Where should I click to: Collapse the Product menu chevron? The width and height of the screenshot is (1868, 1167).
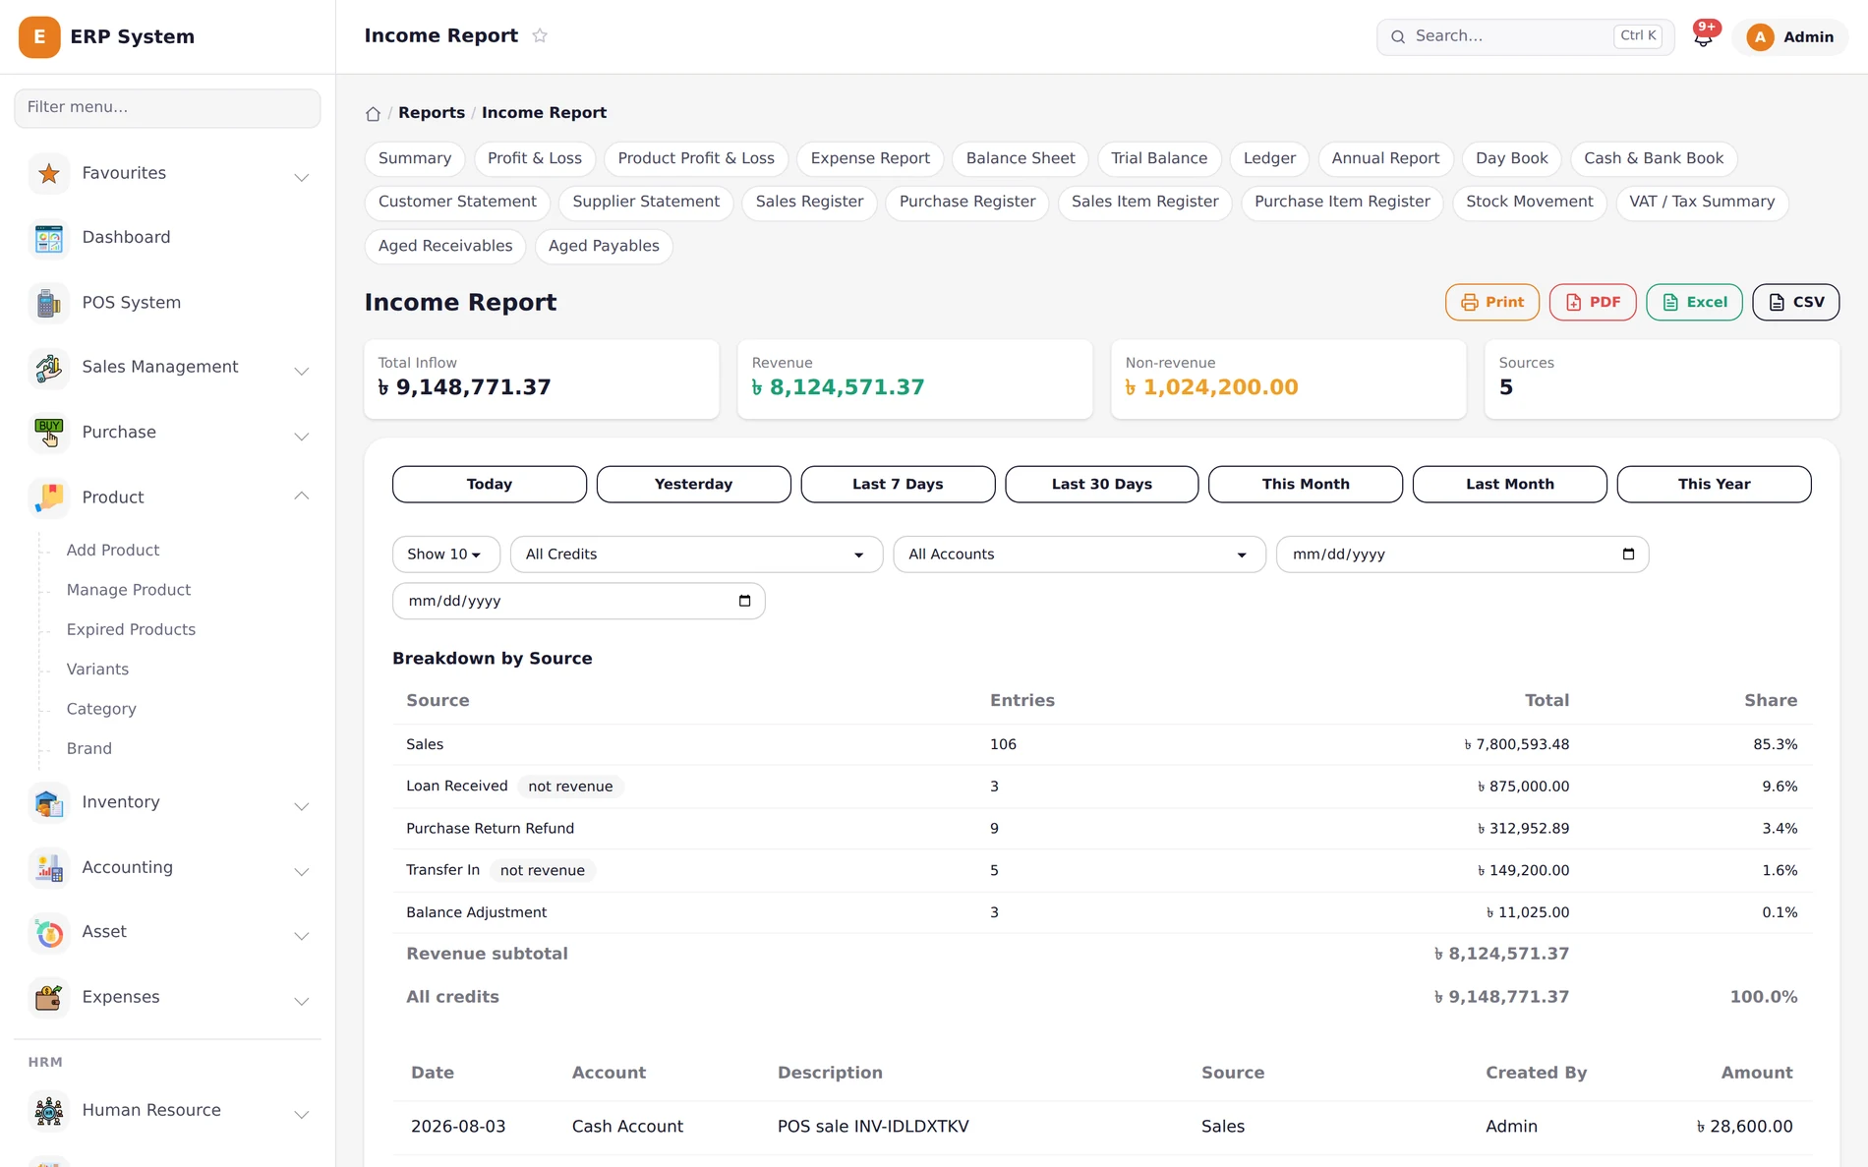pyautogui.click(x=302, y=496)
